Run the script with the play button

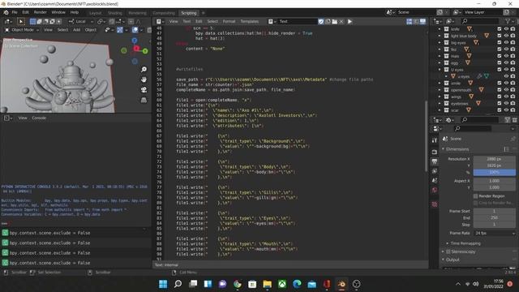[350, 22]
